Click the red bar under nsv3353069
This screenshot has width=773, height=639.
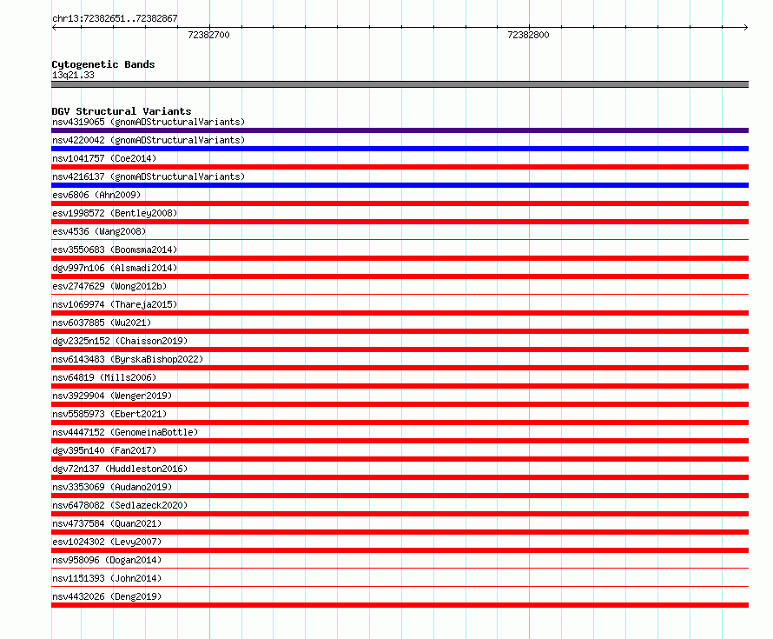[x=400, y=496]
